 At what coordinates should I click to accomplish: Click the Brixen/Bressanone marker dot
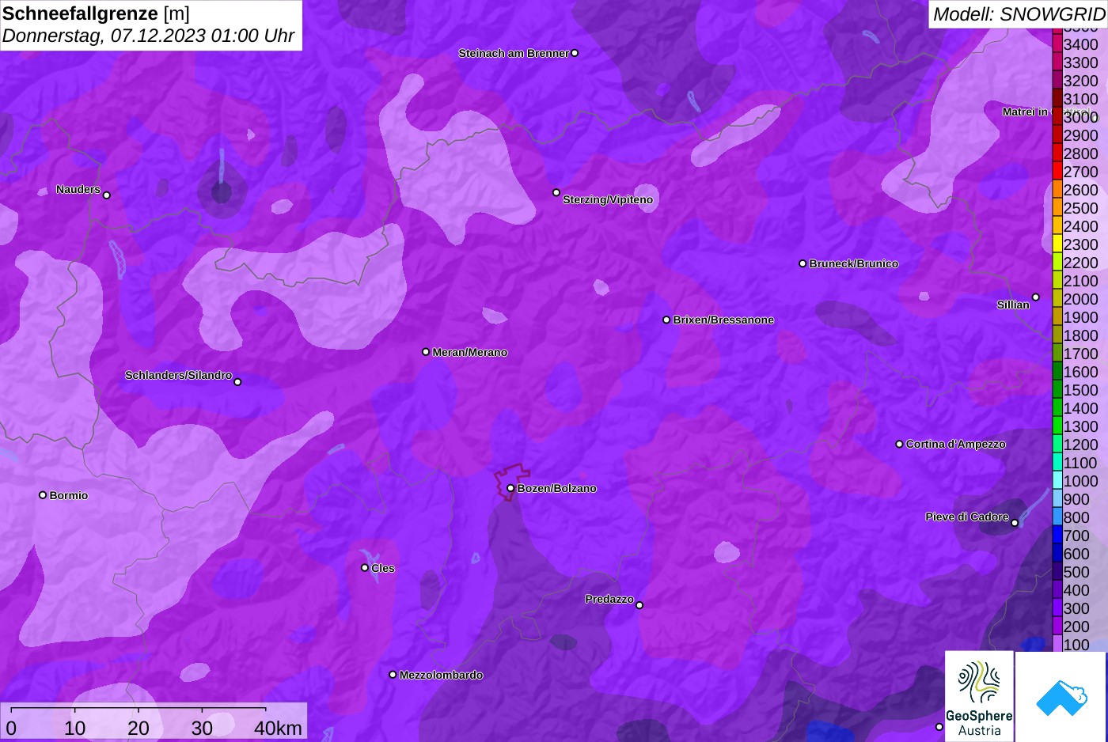coord(666,320)
